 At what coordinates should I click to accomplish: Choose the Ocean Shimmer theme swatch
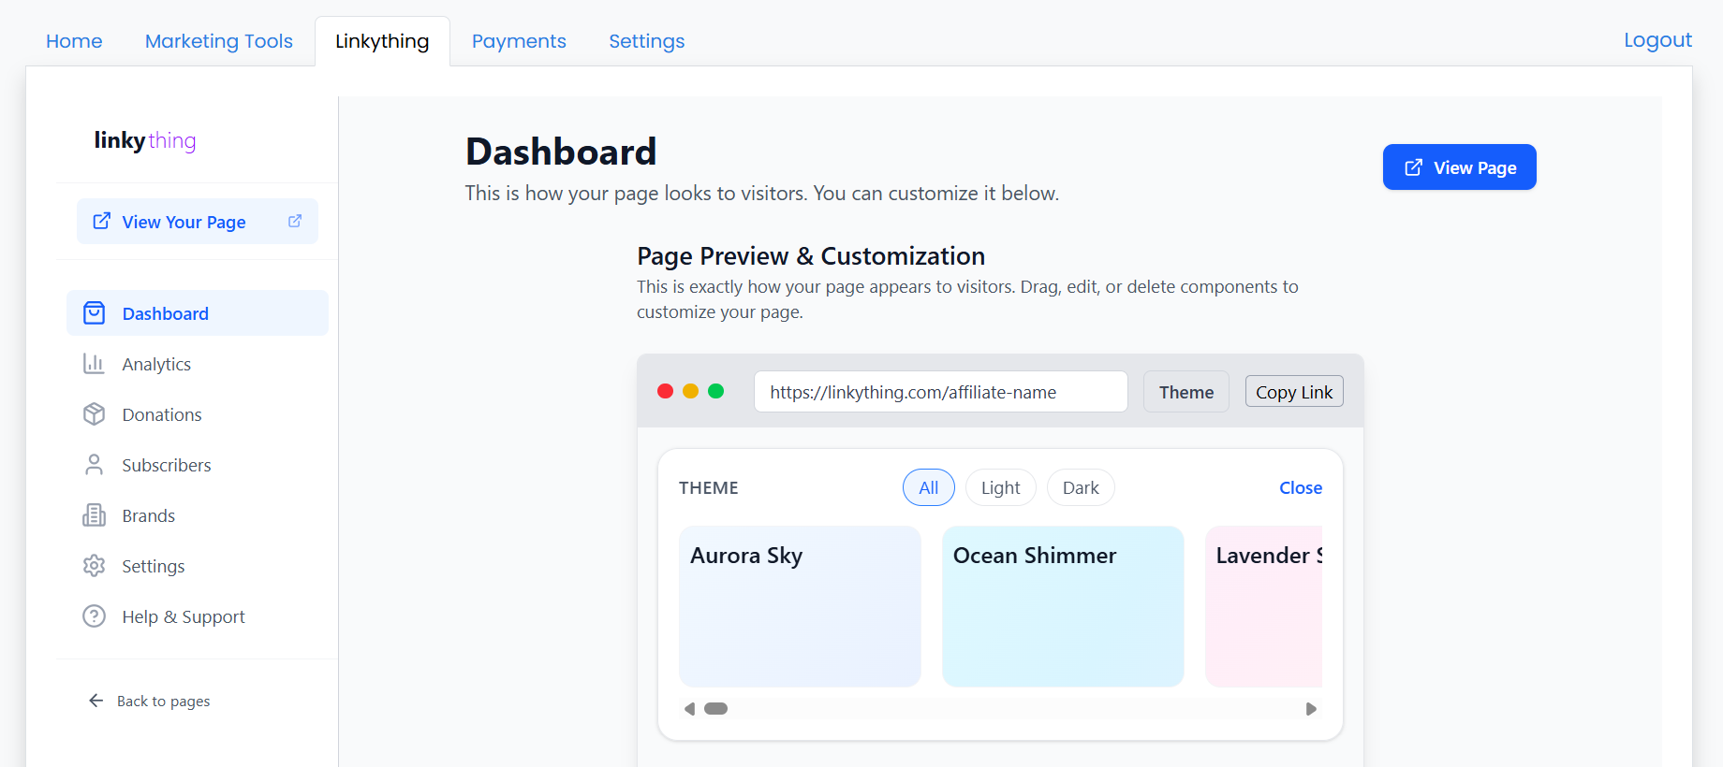(x=1063, y=606)
